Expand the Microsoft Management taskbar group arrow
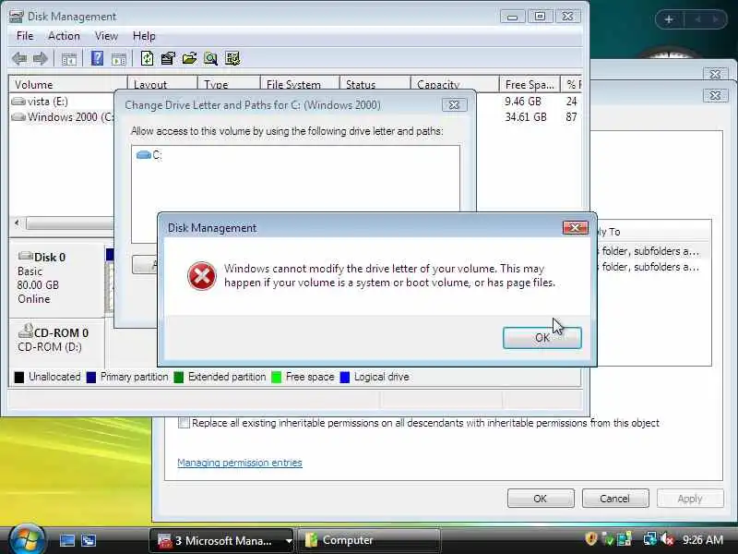This screenshot has height=554, width=738. (289, 541)
